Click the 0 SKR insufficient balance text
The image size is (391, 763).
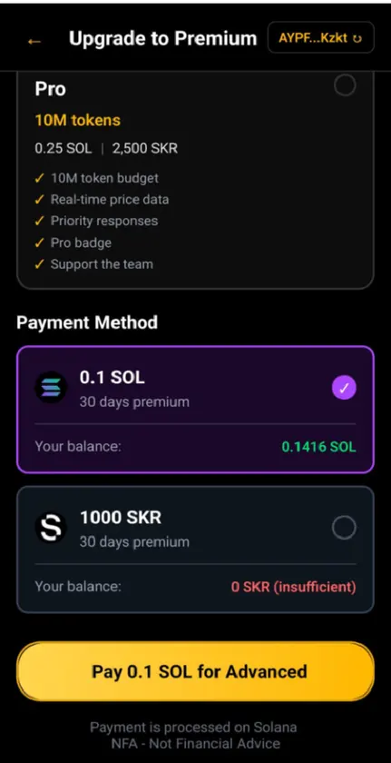[x=293, y=587]
